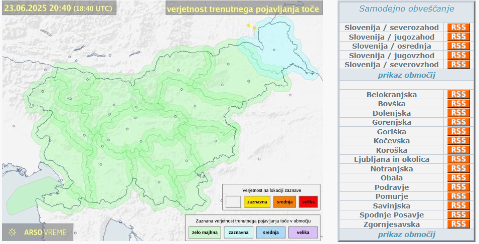Open RSS feed for Slovenija / osrednja
The width and height of the screenshot is (479, 244).
click(x=458, y=46)
